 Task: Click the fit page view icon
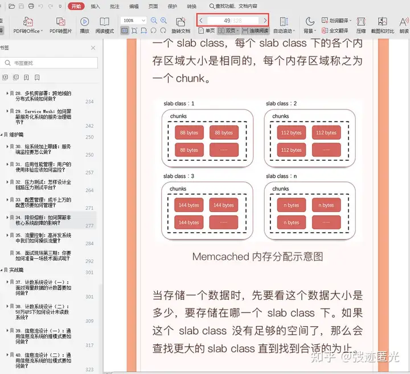[x=134, y=31]
